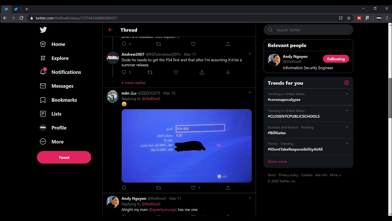Expand options for #BillGates trend
392x221 pixels.
tap(347, 127)
